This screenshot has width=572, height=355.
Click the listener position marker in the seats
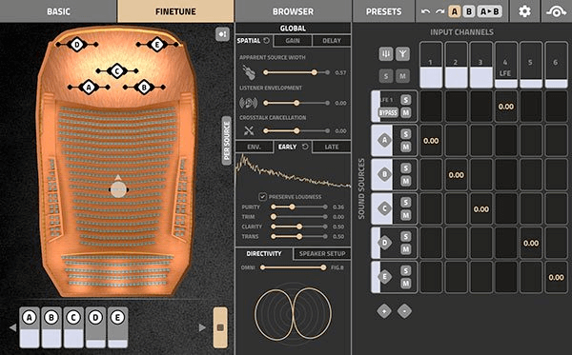(x=118, y=189)
